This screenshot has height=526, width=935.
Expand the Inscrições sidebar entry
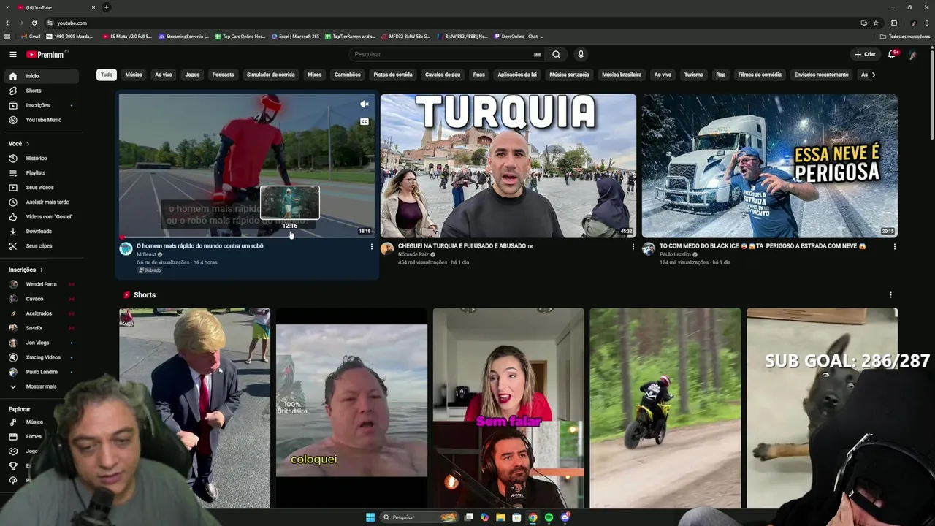[x=42, y=105]
